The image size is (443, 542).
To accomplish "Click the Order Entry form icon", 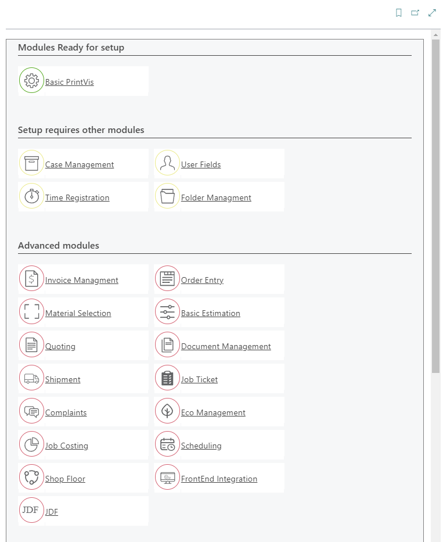I will click(168, 278).
